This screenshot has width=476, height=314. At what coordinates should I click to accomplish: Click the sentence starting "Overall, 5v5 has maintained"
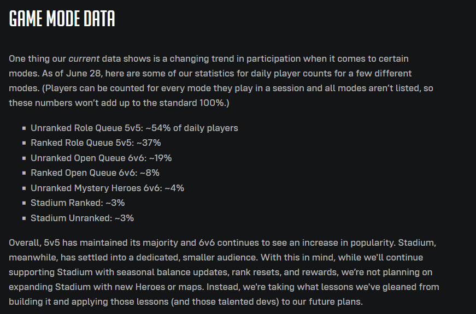[202, 242]
